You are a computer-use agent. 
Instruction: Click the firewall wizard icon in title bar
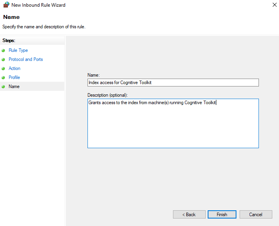6,5
